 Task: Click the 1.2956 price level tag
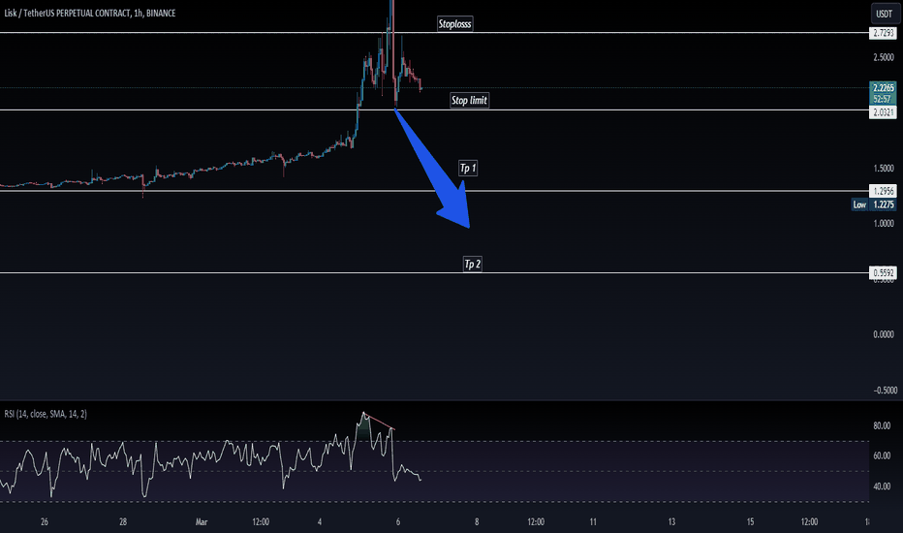[884, 191]
